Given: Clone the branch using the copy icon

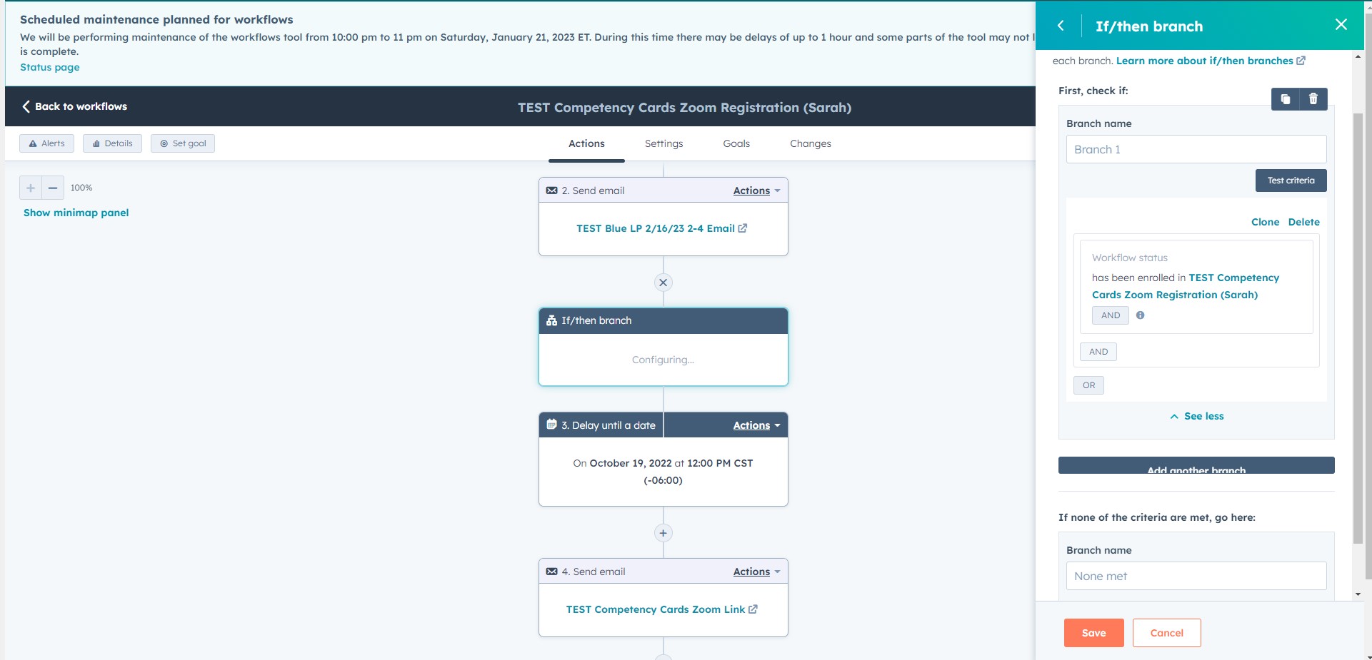Looking at the screenshot, I should (1286, 99).
